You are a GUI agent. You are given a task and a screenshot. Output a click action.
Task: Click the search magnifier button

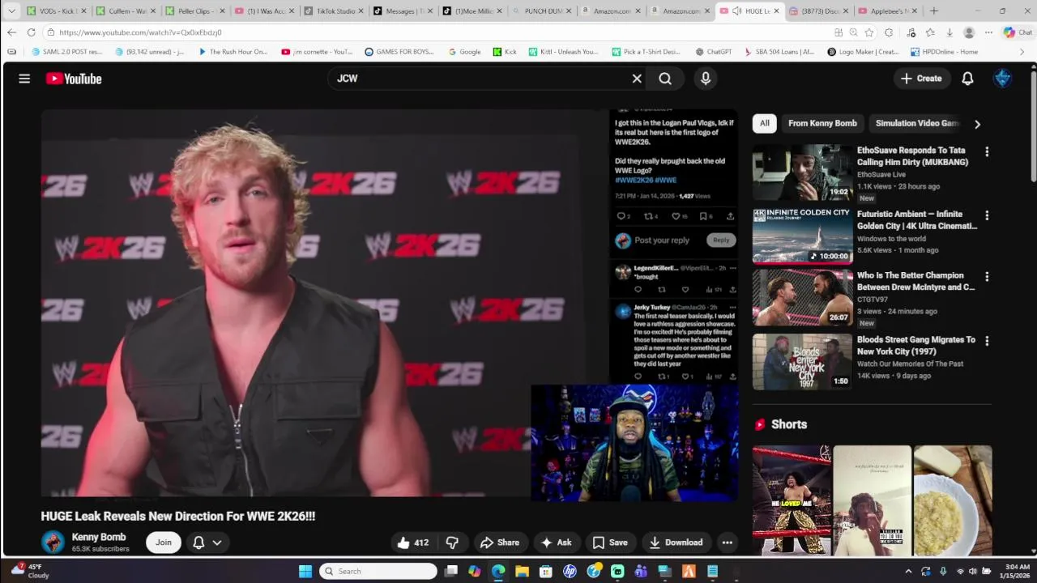tap(665, 79)
